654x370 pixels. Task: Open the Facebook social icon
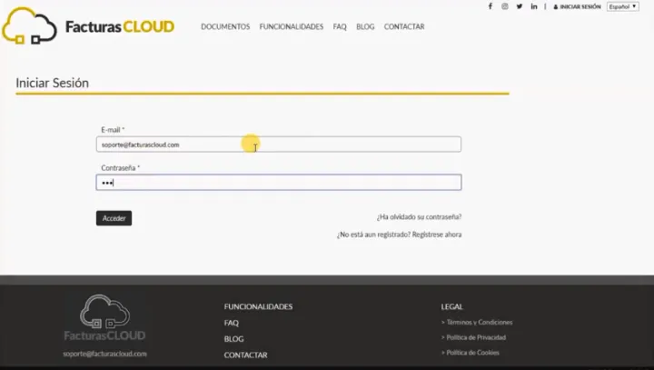490,6
